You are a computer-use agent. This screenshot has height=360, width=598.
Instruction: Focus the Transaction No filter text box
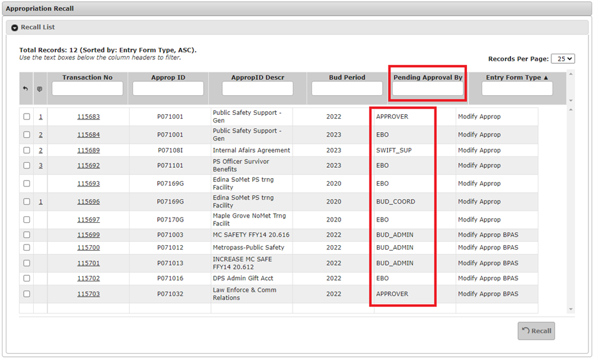pos(88,89)
